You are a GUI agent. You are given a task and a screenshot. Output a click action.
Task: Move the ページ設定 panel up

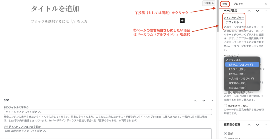249,11
